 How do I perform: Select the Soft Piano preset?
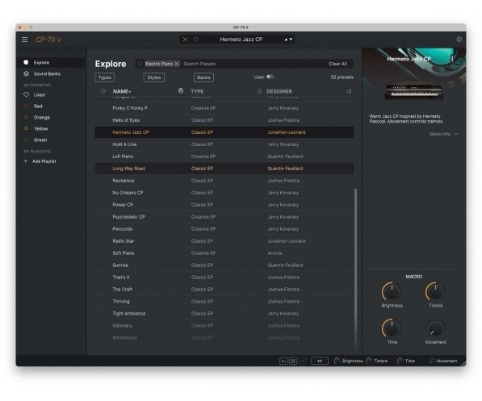pos(224,253)
